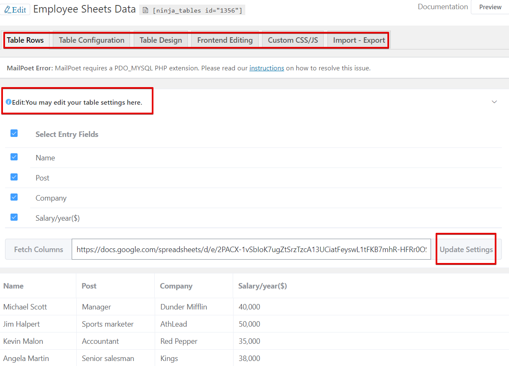Click the Google Sheets URL input field
This screenshot has width=509, height=366.
[252, 249]
